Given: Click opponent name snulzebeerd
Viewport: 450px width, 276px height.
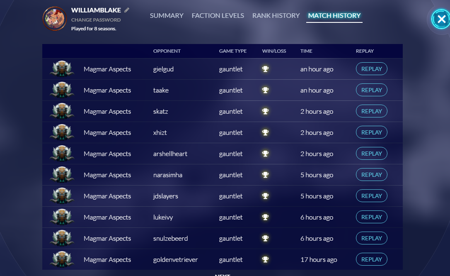Looking at the screenshot, I should pos(170,239).
